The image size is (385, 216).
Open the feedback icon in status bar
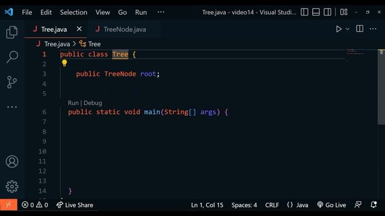pyautogui.click(x=358, y=205)
